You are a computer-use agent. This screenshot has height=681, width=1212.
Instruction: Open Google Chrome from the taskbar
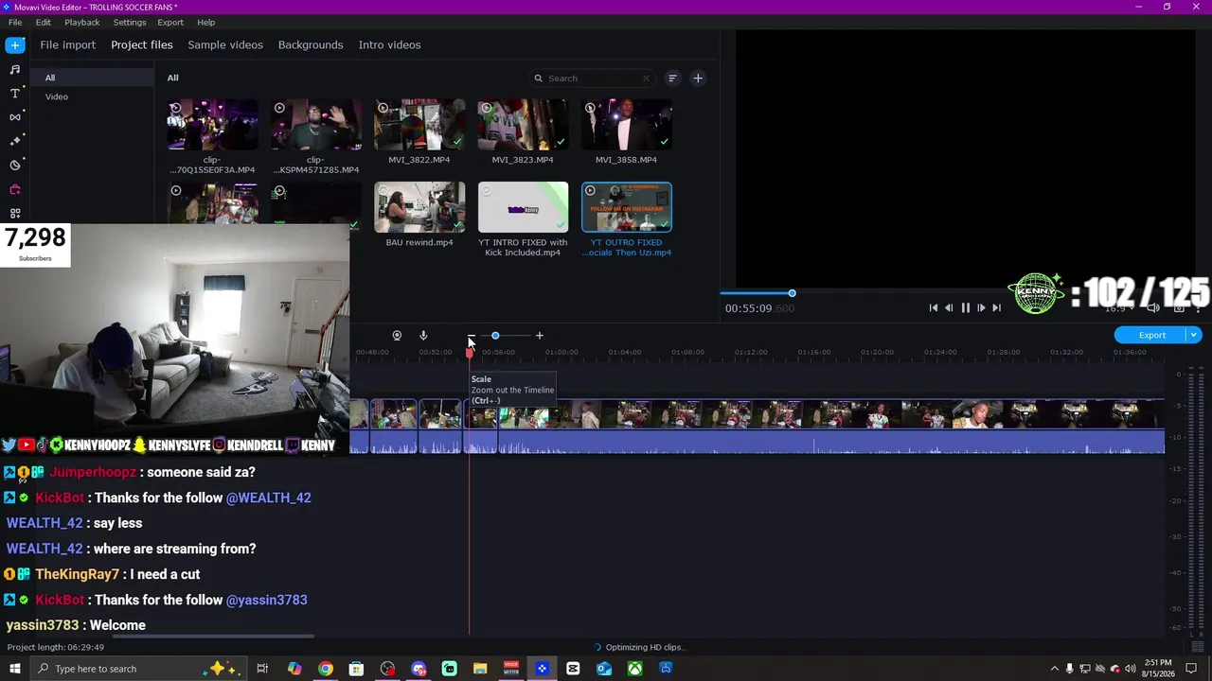[326, 669]
